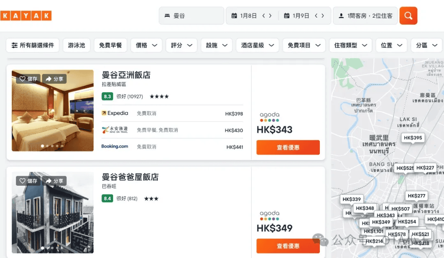This screenshot has width=444, height=258.
Task: Save 曼谷爸爸屋飯店 with heart 儲存 button
Action: pyautogui.click(x=28, y=181)
